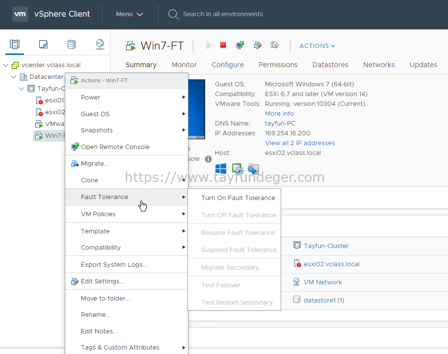Choose Open Remote Console from context menu

click(x=127, y=147)
